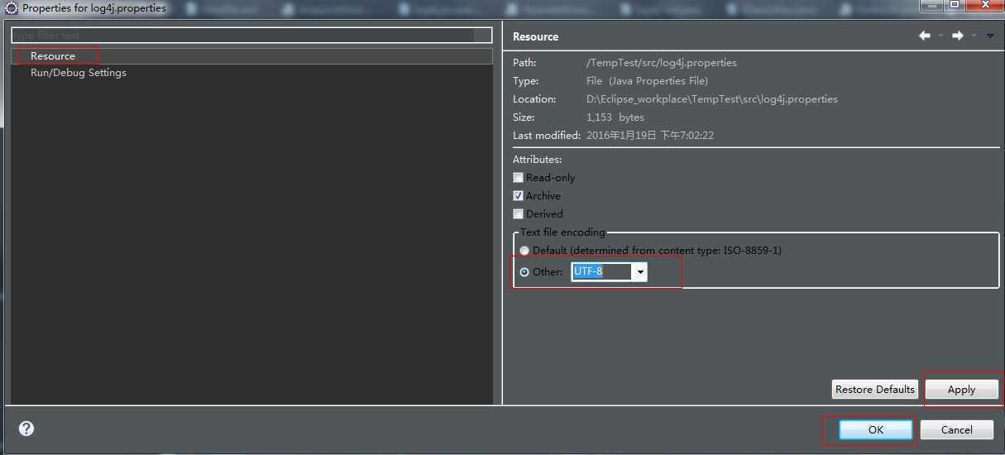This screenshot has height=455, width=1005.
Task: Click the Type value Java Properties File
Action: 647,81
